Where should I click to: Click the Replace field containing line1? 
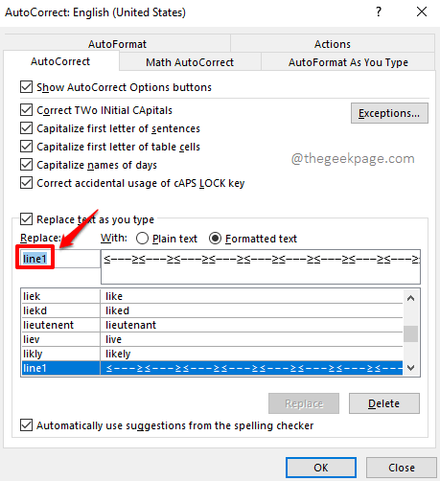59,259
